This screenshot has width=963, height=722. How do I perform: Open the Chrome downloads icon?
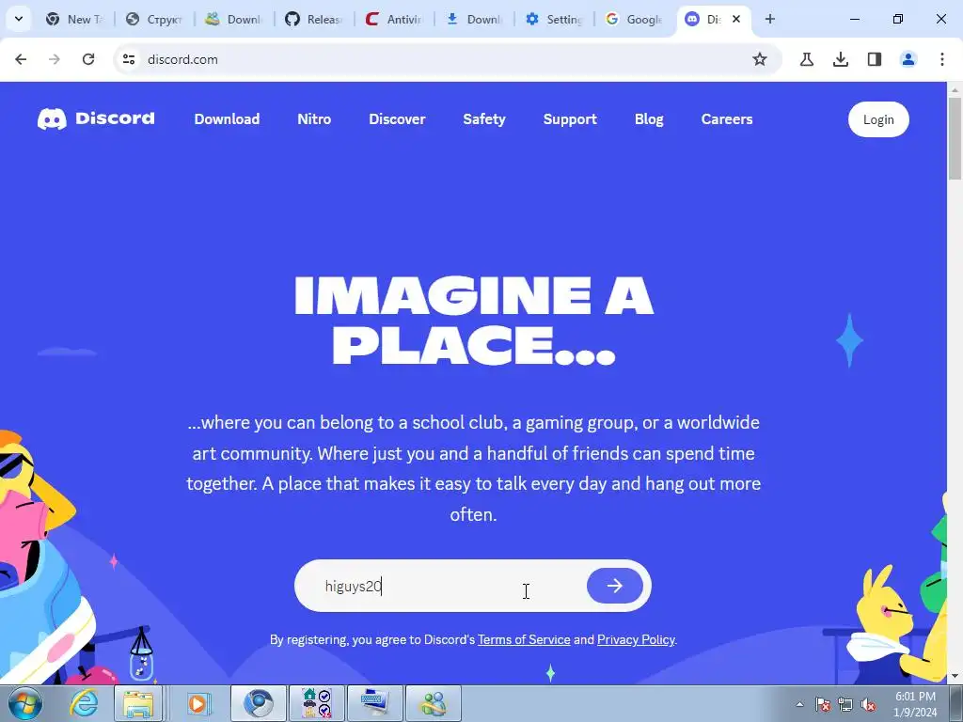840,59
